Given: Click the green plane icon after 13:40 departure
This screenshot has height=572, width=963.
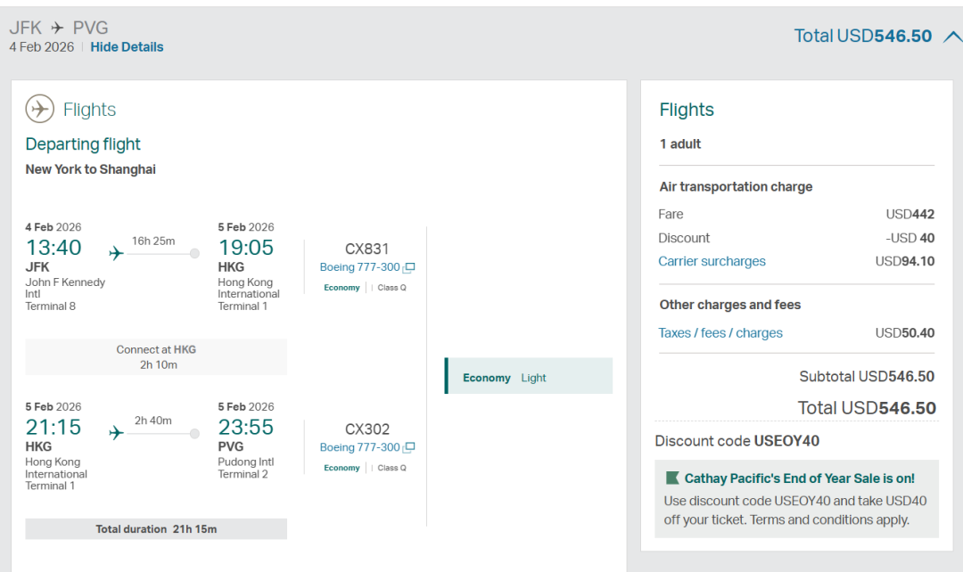Looking at the screenshot, I should coord(116,254).
